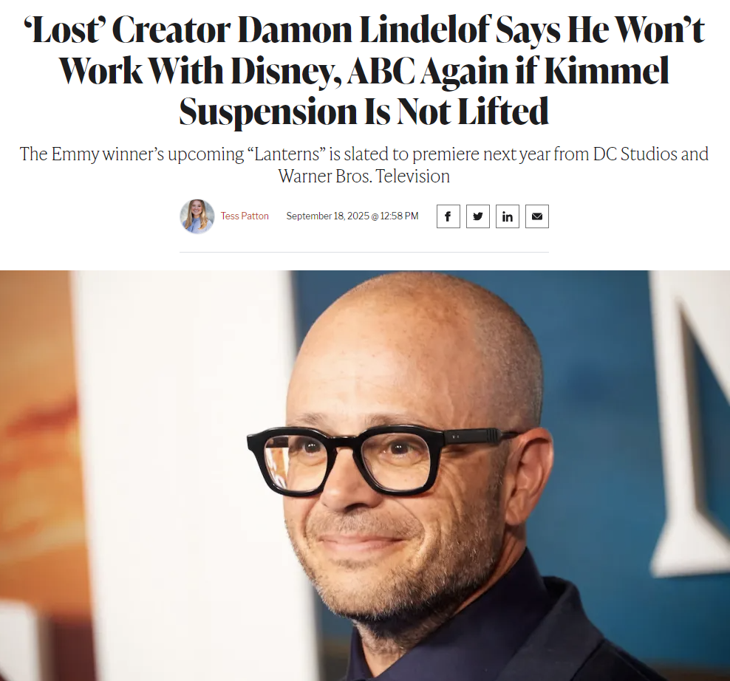Share the article via Twitter icon
The height and width of the screenshot is (681, 730).
point(477,216)
